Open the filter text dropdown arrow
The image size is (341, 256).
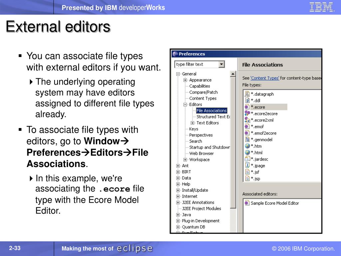click(221, 64)
